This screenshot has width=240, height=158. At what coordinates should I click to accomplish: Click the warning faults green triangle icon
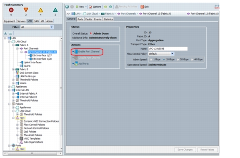pos(55,10)
